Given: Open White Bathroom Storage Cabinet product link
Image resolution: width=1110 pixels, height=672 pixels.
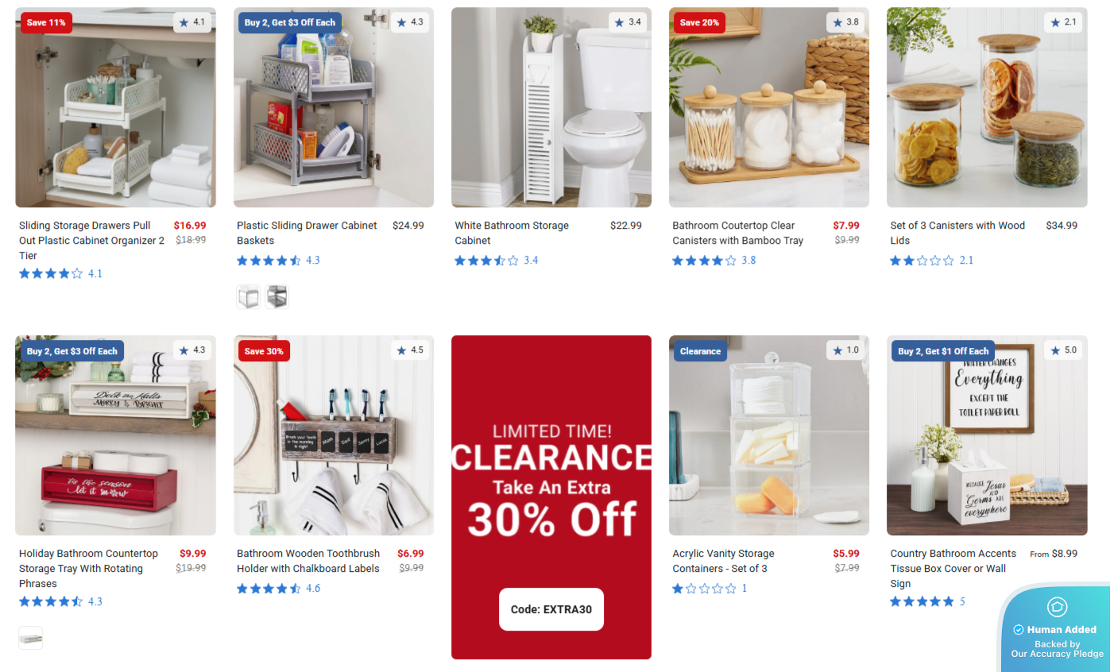Looking at the screenshot, I should pyautogui.click(x=512, y=233).
